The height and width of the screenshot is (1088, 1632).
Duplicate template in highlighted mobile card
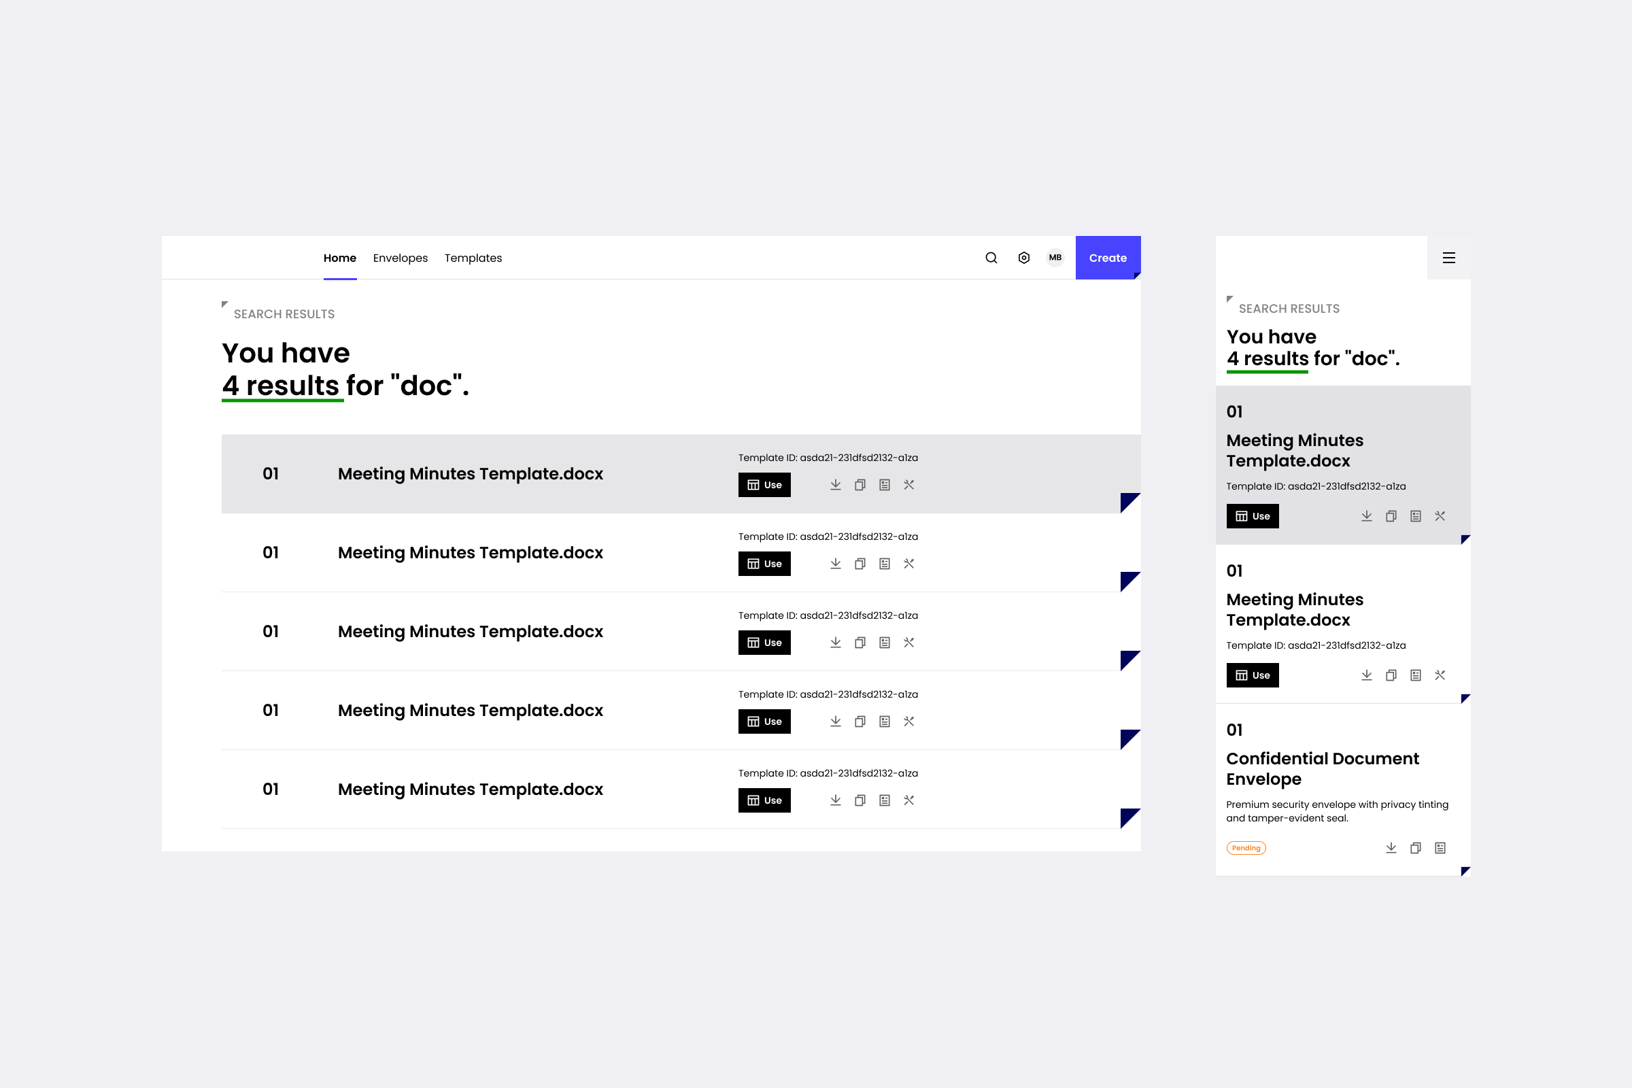click(x=1391, y=516)
